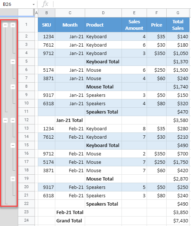Select column A header

point(36,13)
